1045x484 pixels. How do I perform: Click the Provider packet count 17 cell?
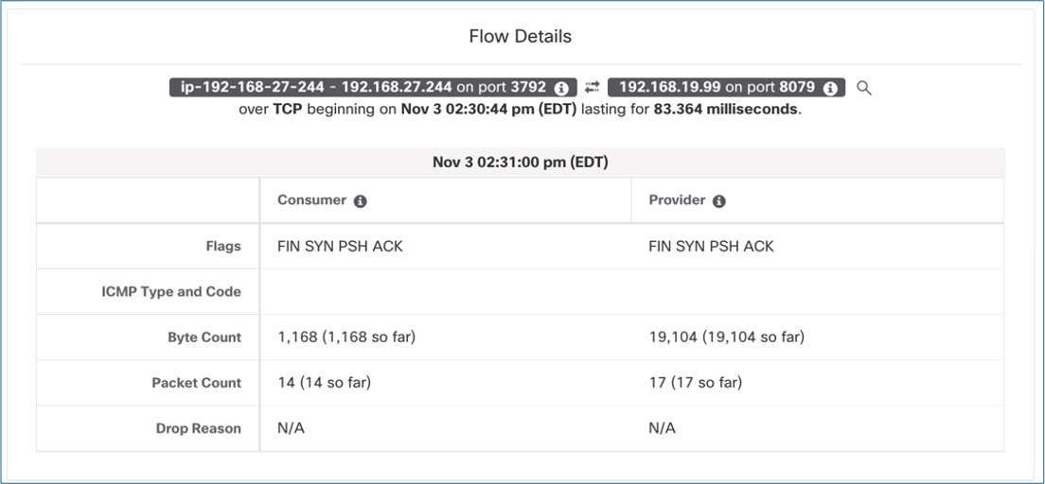695,382
